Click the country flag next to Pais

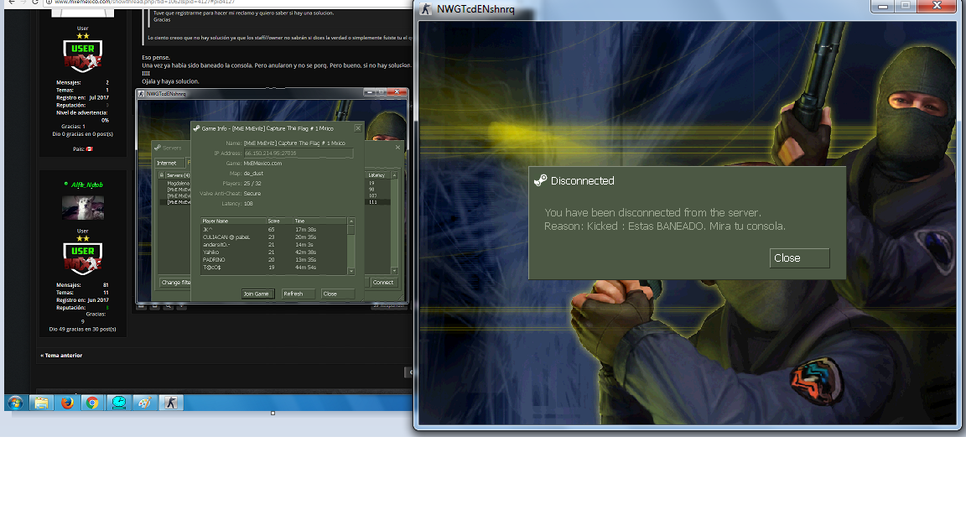(x=90, y=149)
